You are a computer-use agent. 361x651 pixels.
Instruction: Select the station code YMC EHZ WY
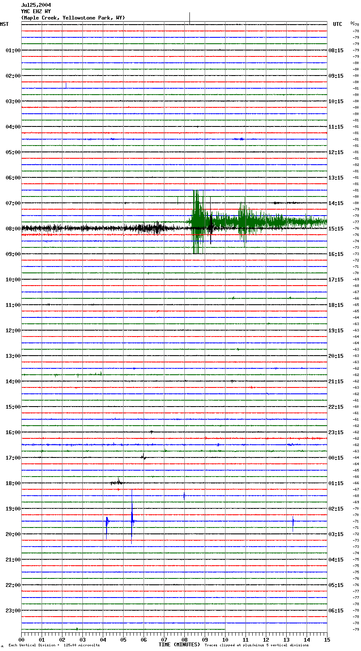coord(36,11)
